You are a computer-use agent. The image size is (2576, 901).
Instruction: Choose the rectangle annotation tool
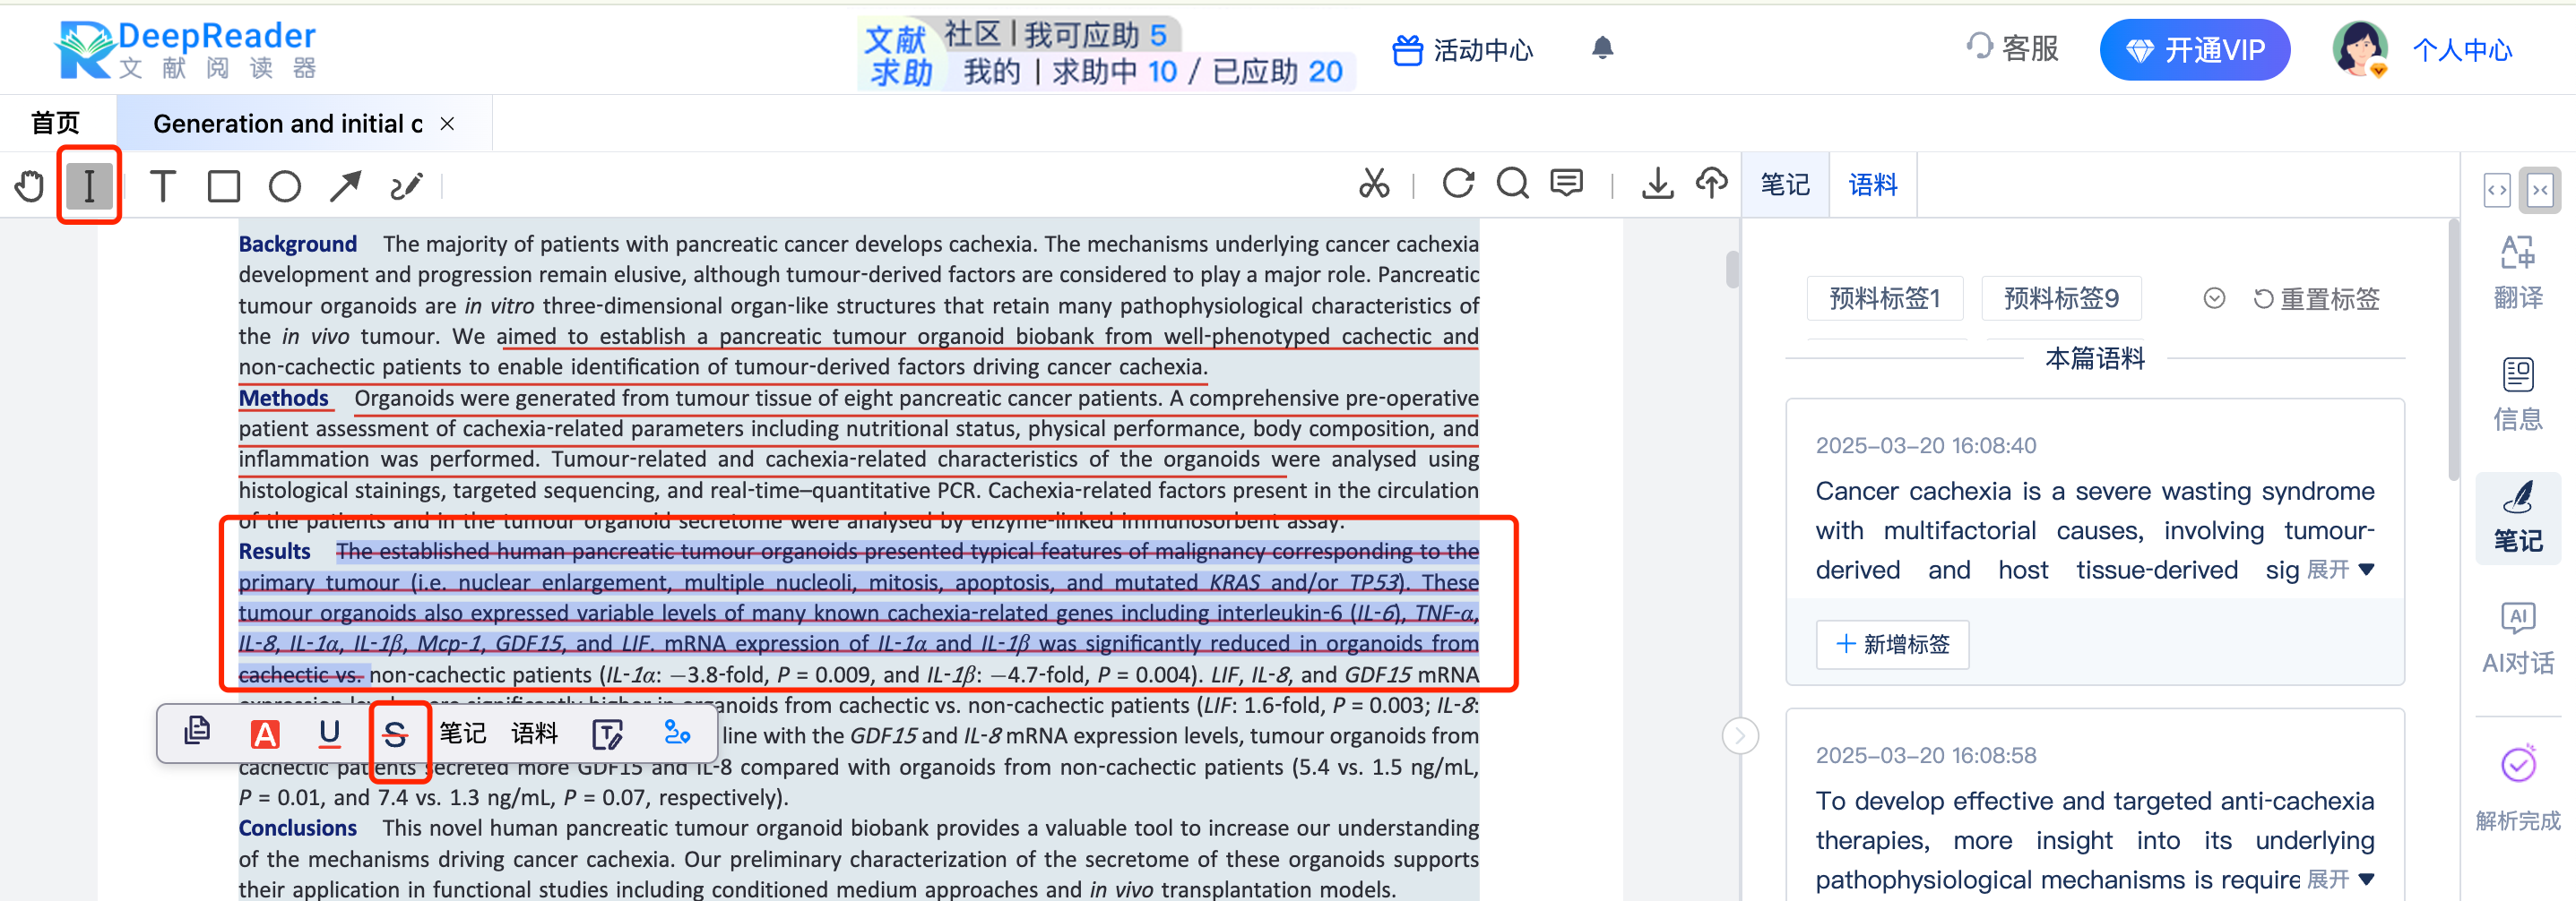tap(224, 184)
